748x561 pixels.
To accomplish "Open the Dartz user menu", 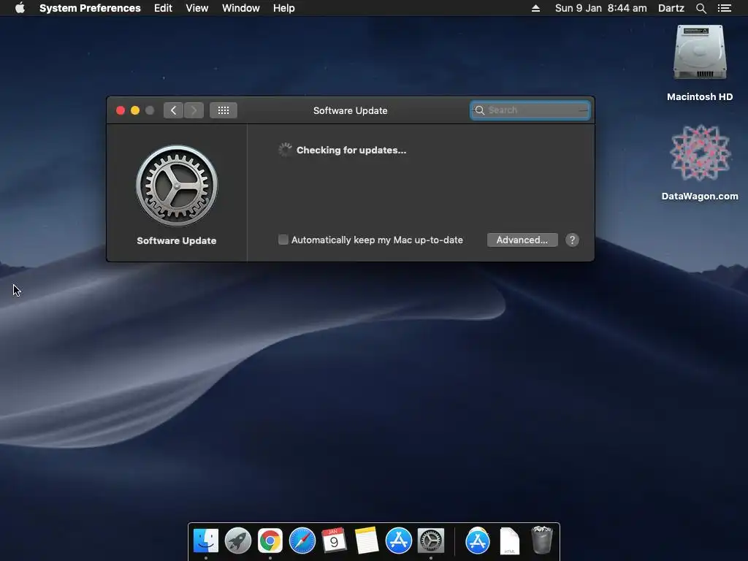I will pyautogui.click(x=671, y=8).
